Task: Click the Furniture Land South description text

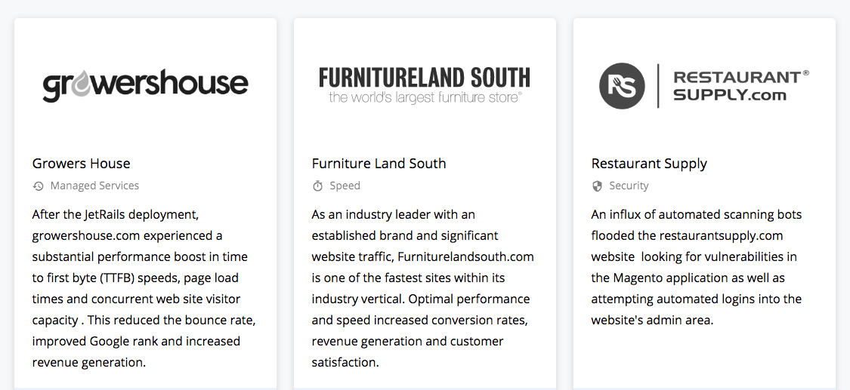Action: point(423,288)
